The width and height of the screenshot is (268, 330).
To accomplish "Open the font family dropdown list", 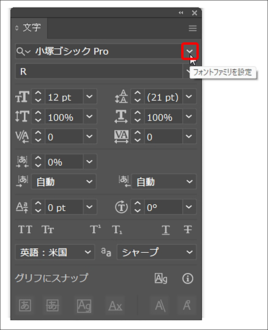I will click(189, 52).
